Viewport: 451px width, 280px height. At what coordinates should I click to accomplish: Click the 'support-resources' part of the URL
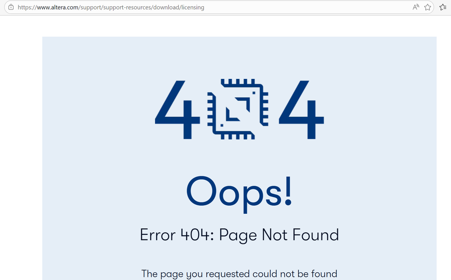(127, 8)
